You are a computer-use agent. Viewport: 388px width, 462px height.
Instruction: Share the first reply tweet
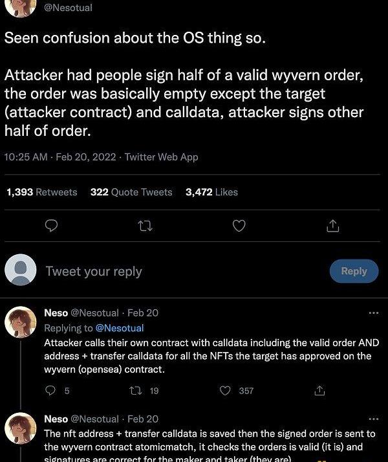pos(319,391)
